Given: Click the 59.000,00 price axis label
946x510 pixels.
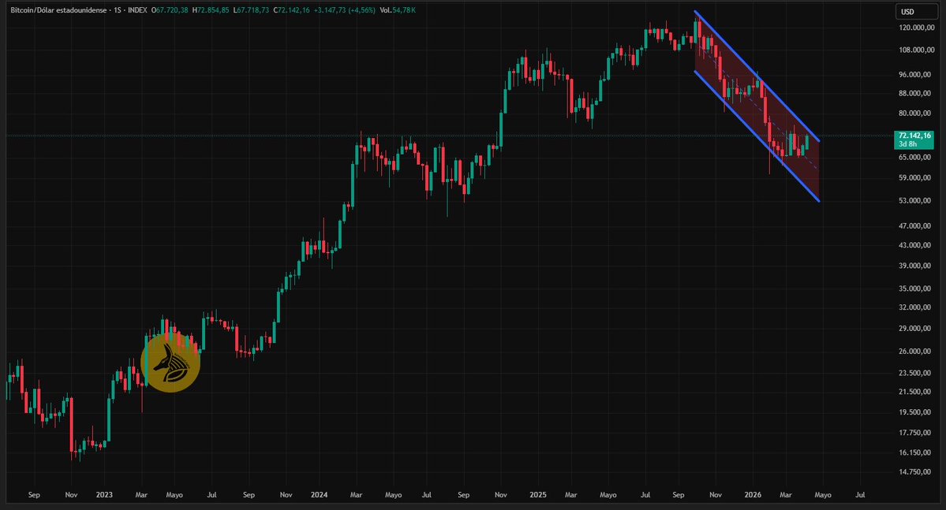Looking at the screenshot, I should click(916, 178).
